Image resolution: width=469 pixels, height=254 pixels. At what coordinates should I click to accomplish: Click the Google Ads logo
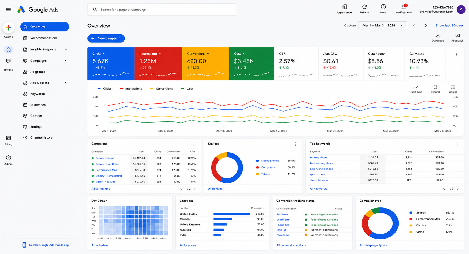(38, 10)
